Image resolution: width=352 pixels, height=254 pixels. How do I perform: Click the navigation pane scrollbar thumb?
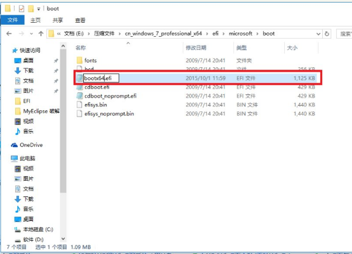[63, 121]
